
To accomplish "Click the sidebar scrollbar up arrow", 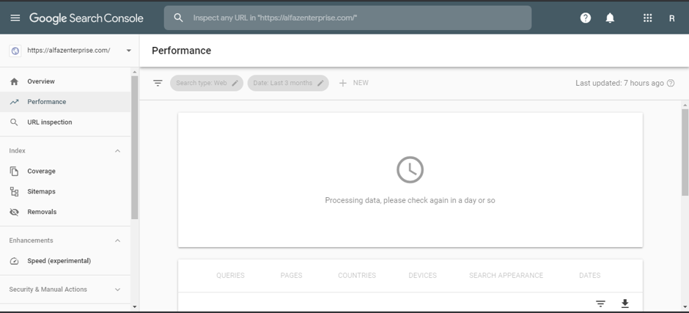I will tap(134, 72).
